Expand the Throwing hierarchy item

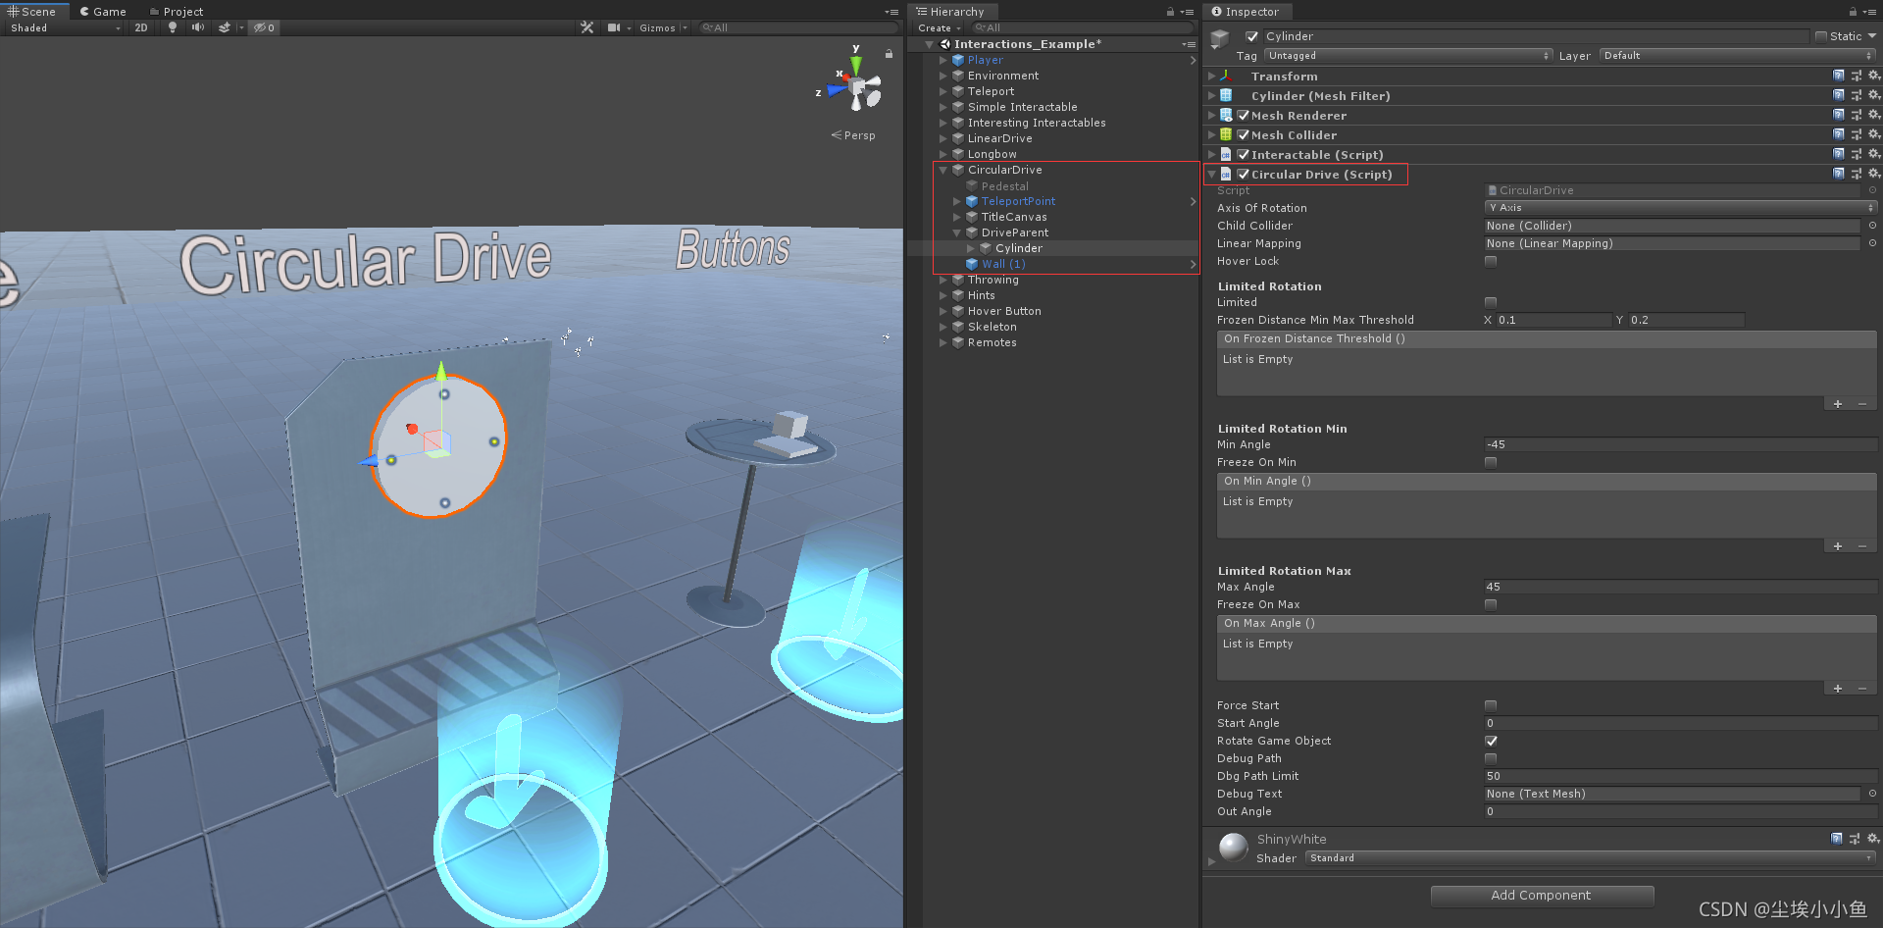tap(943, 280)
